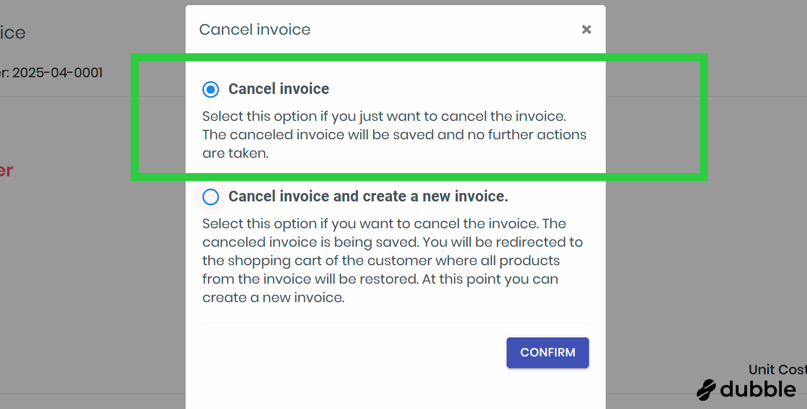The height and width of the screenshot is (409, 807).
Task: Click the dubble logo icon
Action: (x=706, y=389)
